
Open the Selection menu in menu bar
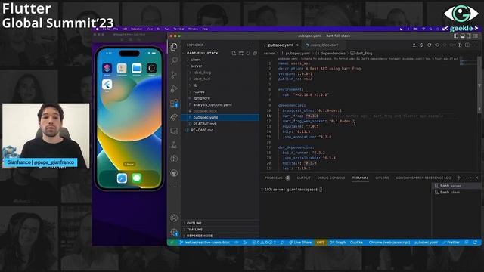tap(136, 29)
